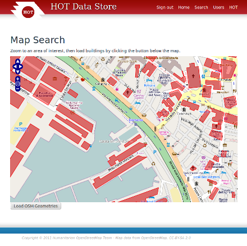This screenshot has width=247, height=246.
Task: Go to the Users page
Action: coord(218,7)
